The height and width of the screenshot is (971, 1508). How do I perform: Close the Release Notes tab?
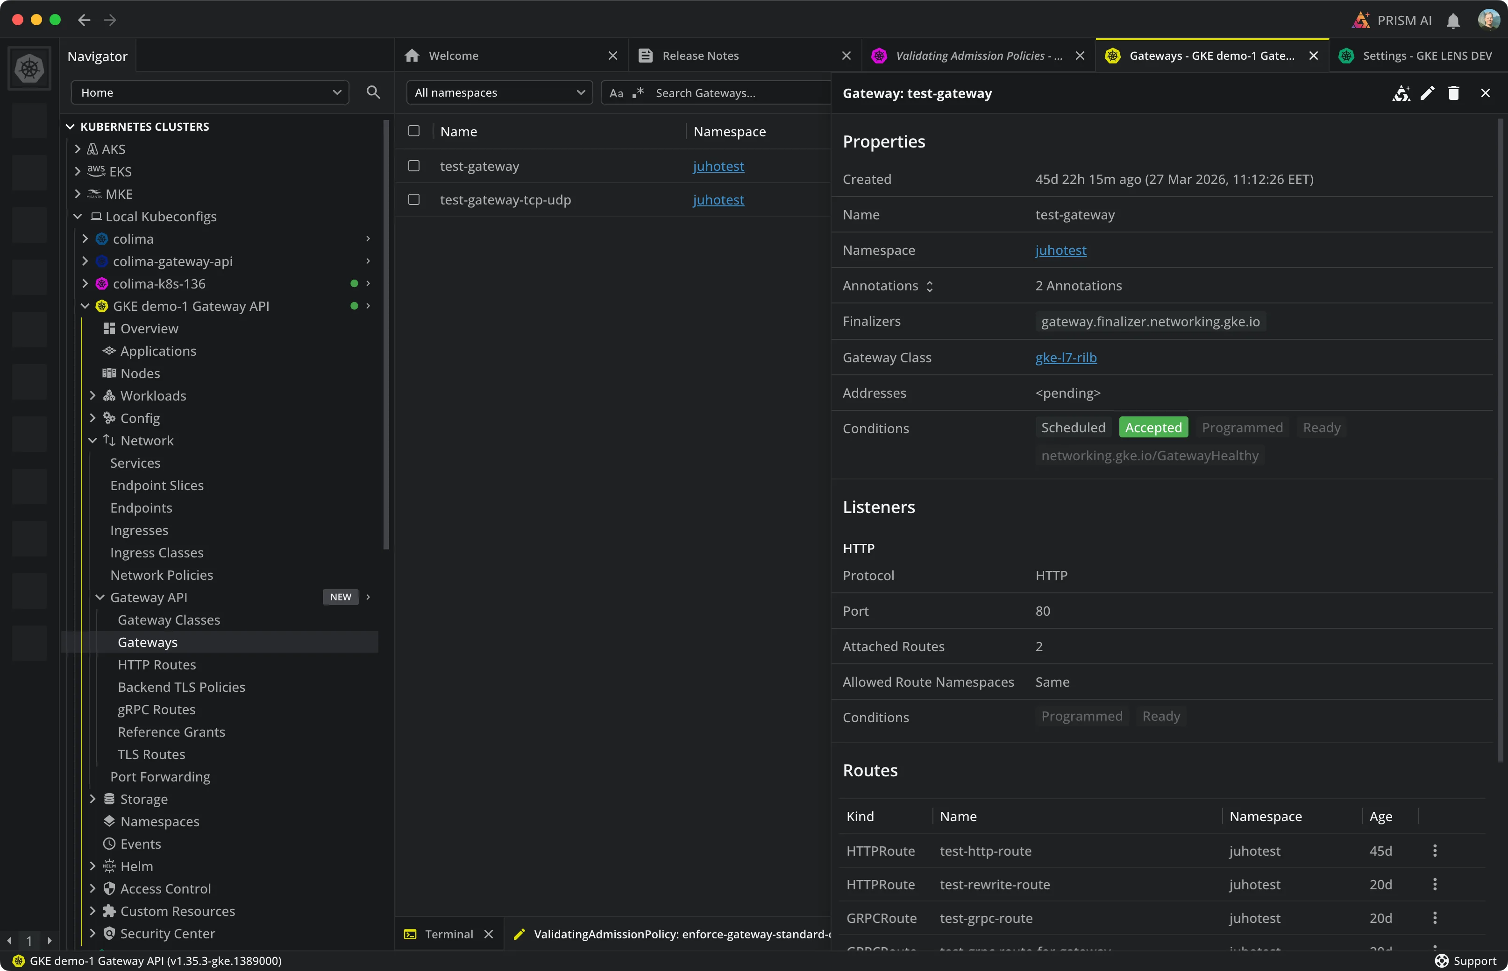coord(847,56)
